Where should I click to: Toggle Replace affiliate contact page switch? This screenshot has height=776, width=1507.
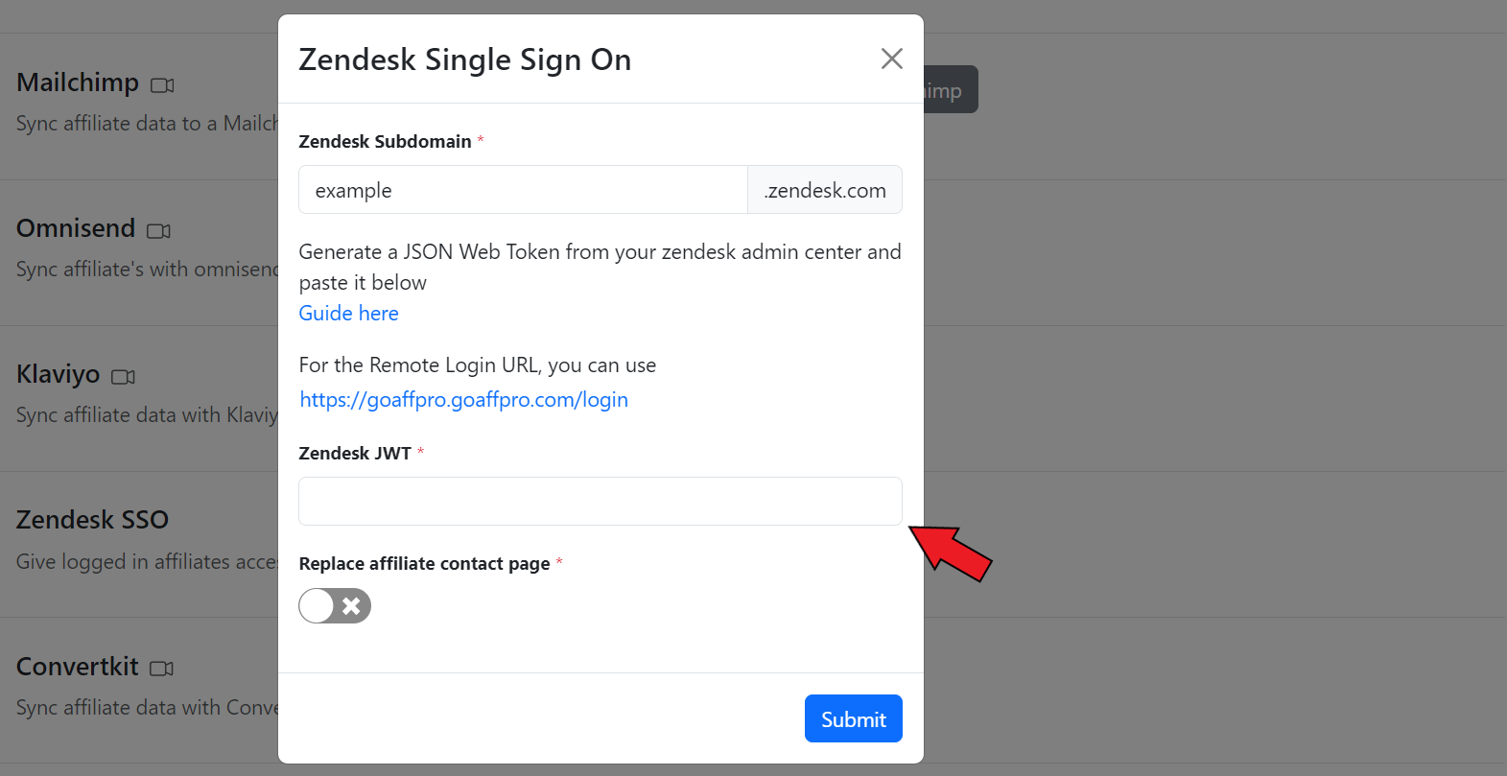[335, 606]
